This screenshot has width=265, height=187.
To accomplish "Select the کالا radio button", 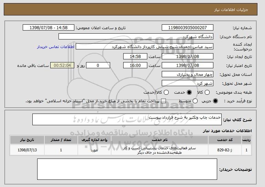I will tap(207, 92).
